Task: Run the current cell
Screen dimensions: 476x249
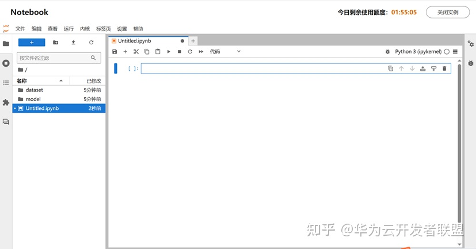Action: coord(169,52)
